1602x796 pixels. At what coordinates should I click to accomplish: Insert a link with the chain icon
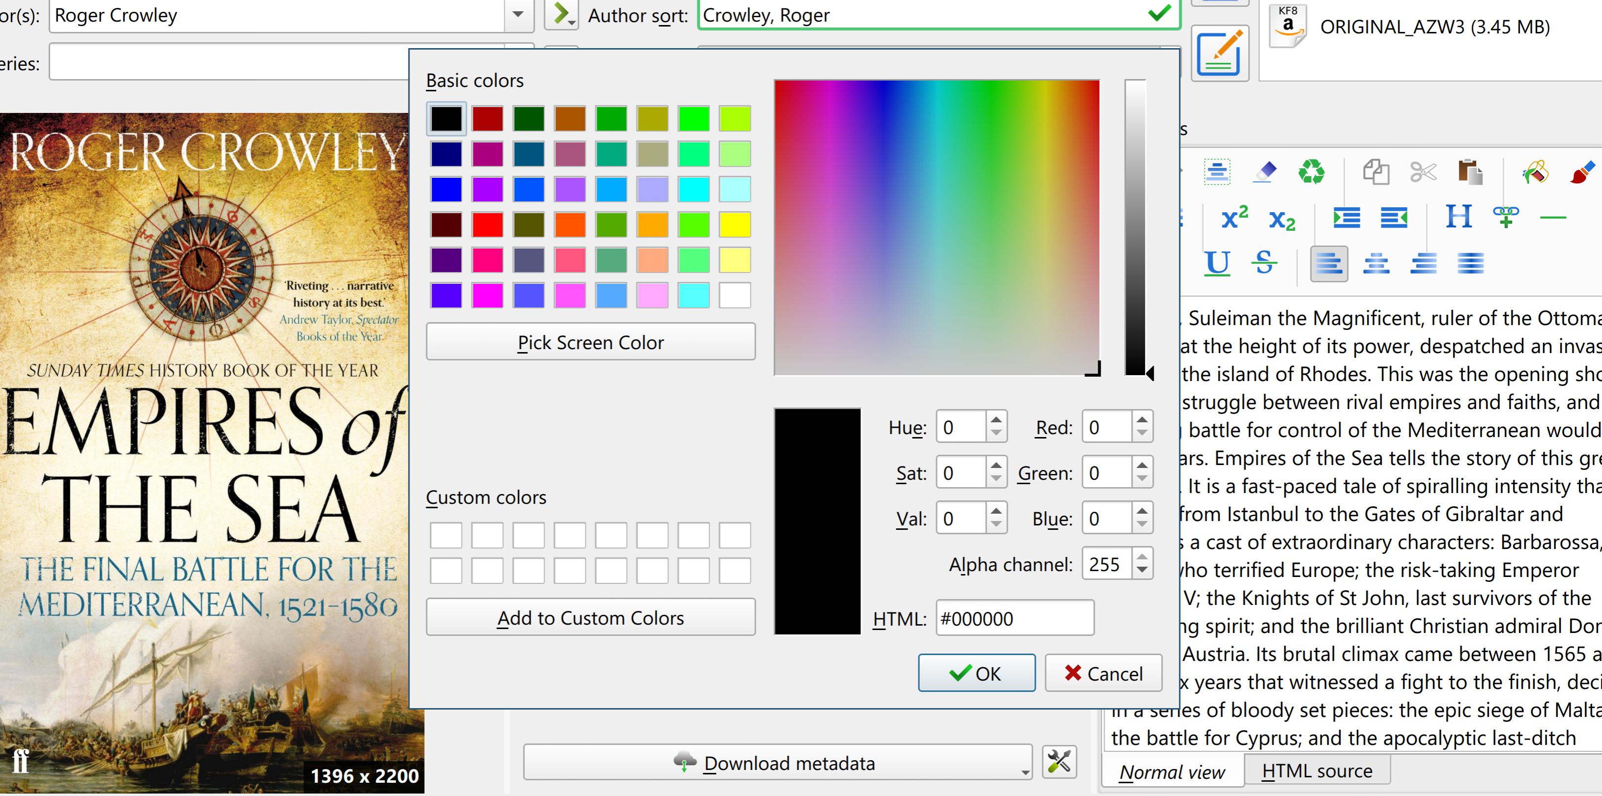[x=1506, y=217]
